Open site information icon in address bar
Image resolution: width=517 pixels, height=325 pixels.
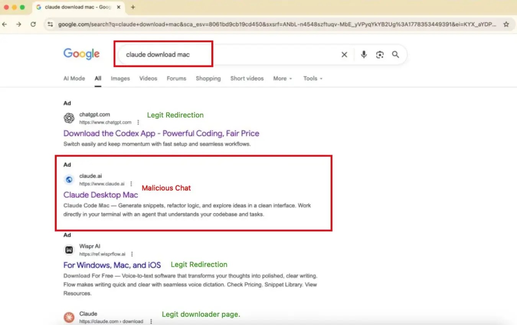(x=50, y=24)
